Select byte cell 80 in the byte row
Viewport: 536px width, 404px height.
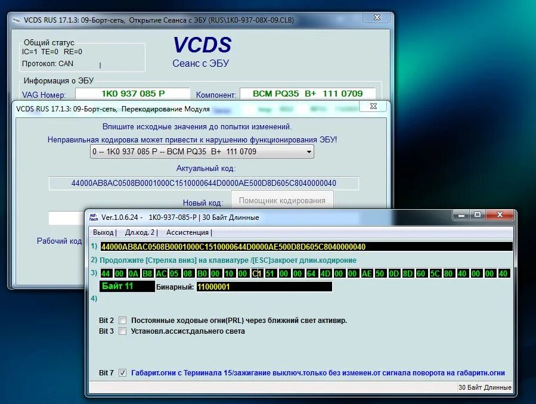tap(448, 274)
